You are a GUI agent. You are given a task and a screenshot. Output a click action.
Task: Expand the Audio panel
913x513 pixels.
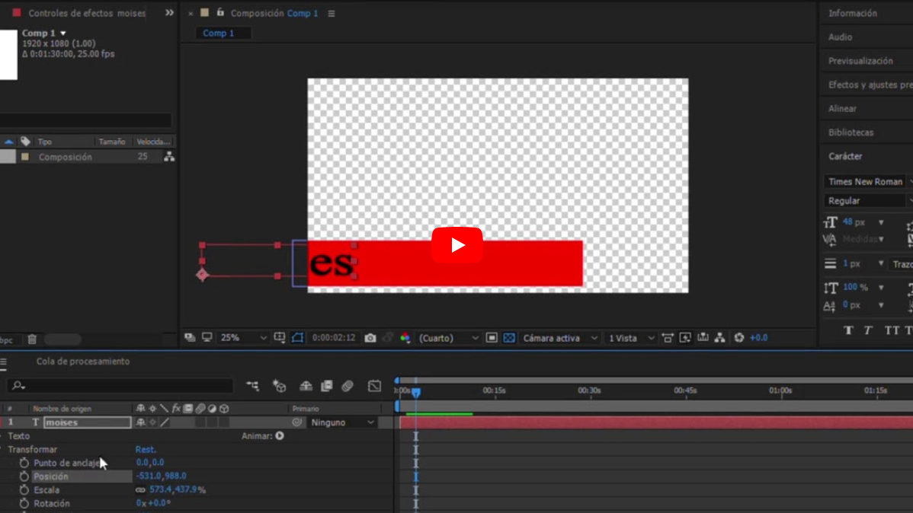tap(840, 37)
